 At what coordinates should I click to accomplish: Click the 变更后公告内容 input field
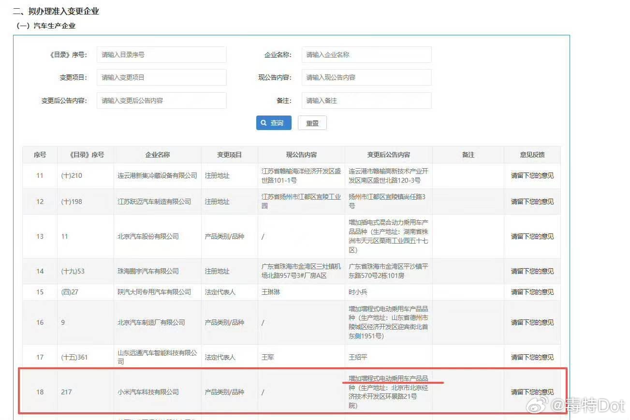pyautogui.click(x=161, y=101)
